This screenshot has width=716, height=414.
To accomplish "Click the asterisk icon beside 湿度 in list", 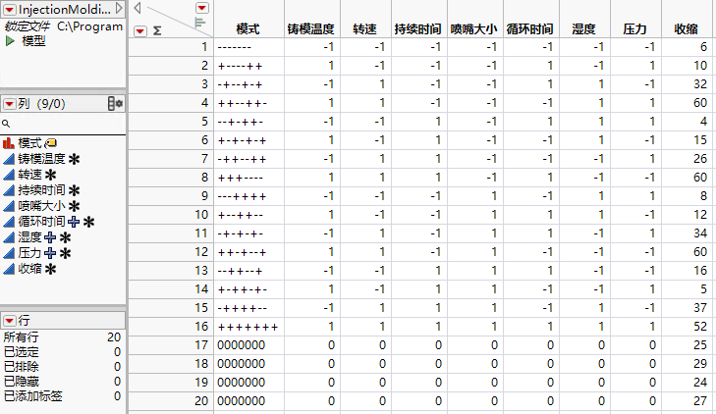I will tap(65, 237).
